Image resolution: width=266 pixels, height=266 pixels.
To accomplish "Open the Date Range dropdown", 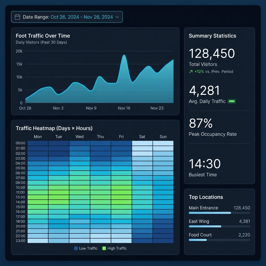I will coord(67,17).
